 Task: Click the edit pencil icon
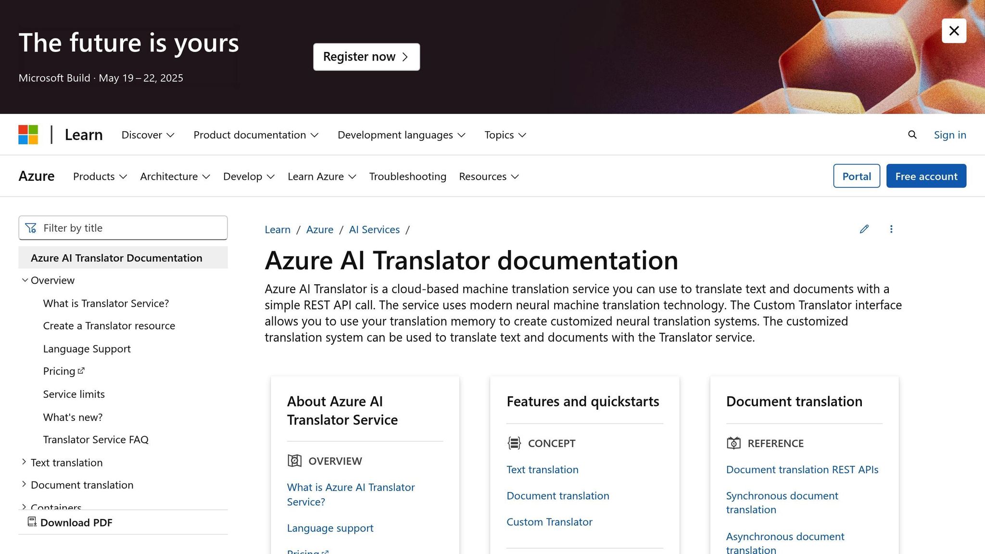pyautogui.click(x=864, y=229)
